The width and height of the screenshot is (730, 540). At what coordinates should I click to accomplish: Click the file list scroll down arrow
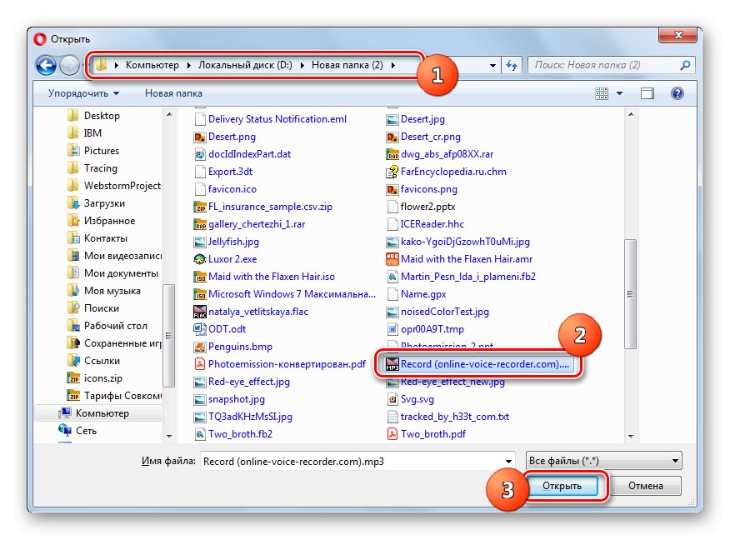(x=631, y=436)
